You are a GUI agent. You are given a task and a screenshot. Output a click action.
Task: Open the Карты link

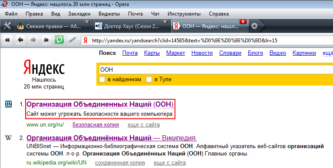(x=152, y=53)
